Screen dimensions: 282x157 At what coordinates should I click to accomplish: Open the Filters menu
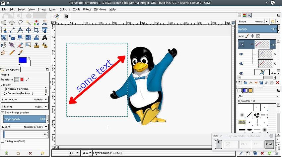click(87, 9)
